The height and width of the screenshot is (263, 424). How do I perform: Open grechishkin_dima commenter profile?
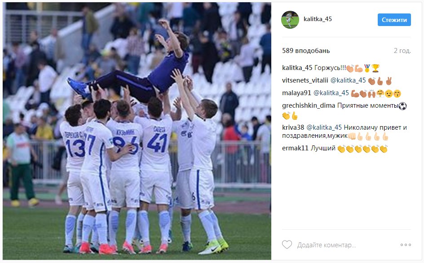pos(309,105)
